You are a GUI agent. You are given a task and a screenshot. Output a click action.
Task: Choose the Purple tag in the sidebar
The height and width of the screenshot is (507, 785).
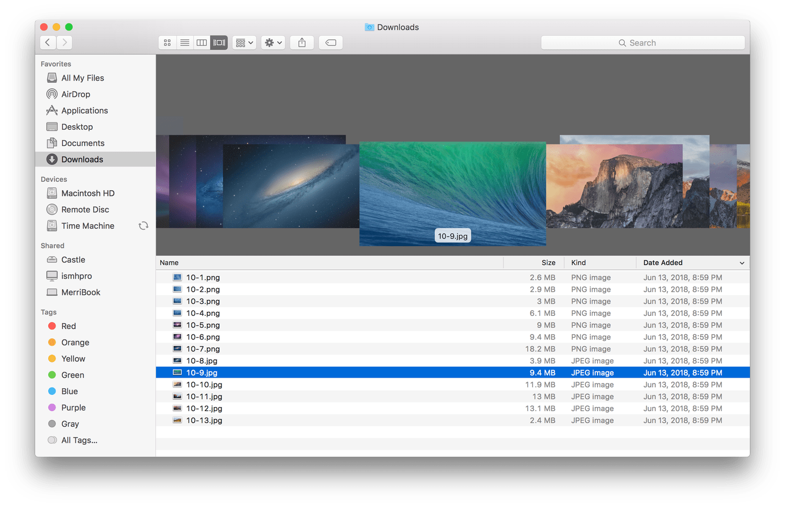pos(73,408)
